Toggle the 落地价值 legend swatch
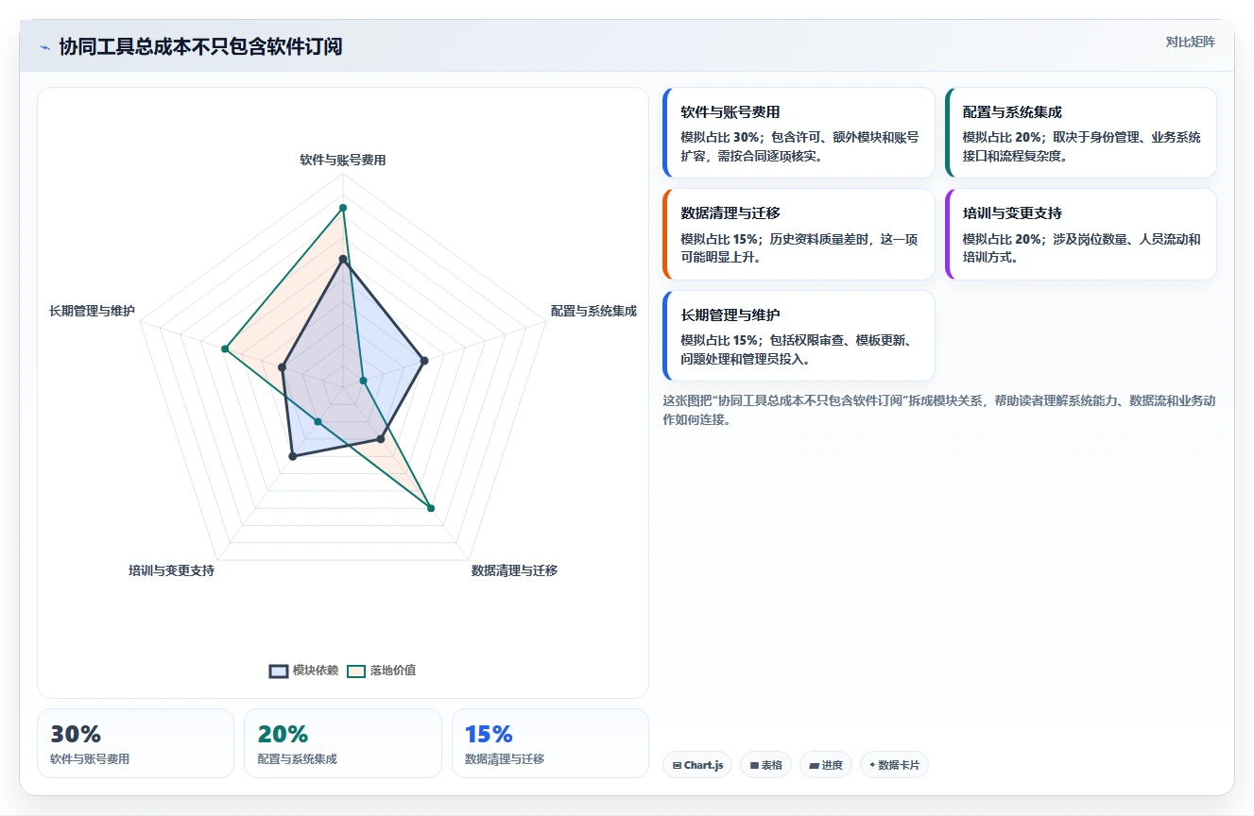Image resolution: width=1254 pixels, height=816 pixels. tap(356, 671)
